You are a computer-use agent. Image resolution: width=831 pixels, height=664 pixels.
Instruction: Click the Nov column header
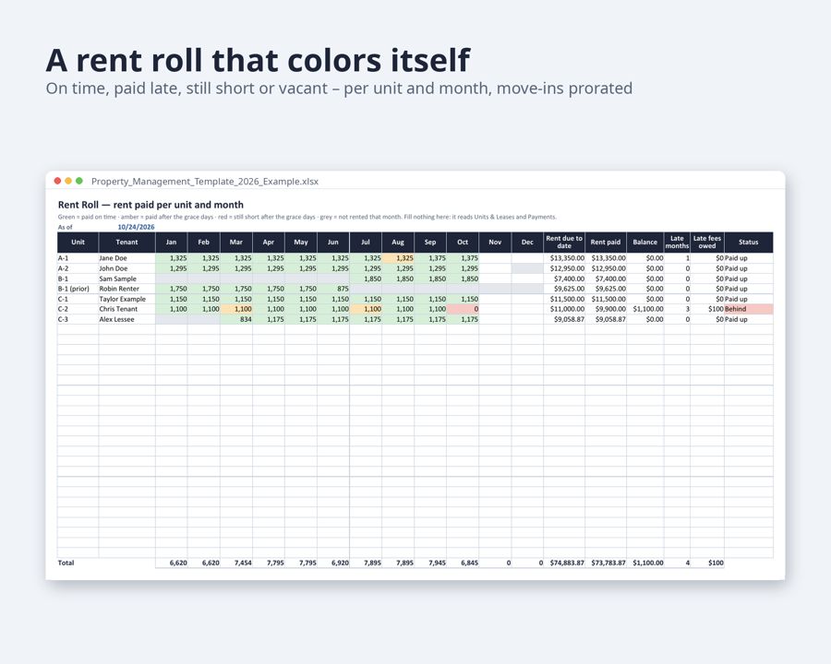495,242
